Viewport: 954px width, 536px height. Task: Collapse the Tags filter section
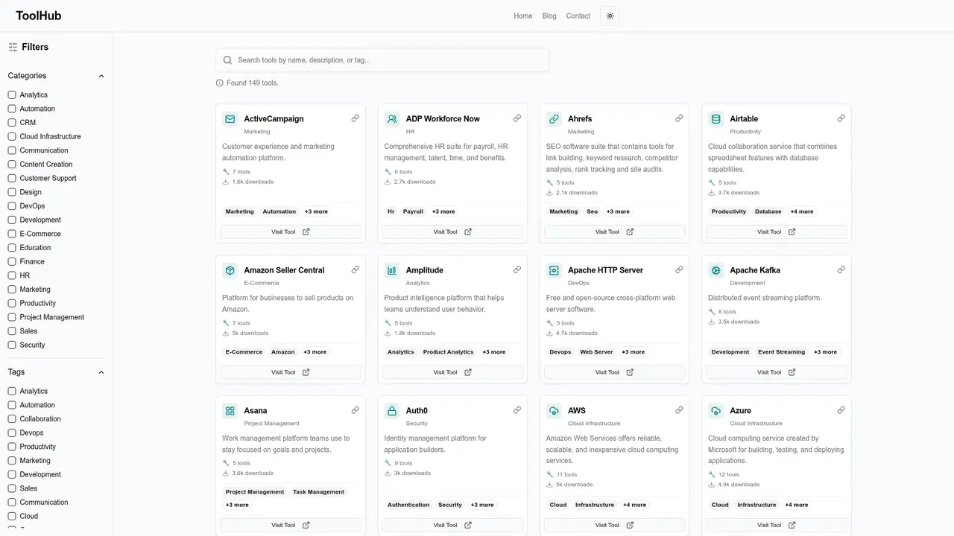pyautogui.click(x=101, y=372)
